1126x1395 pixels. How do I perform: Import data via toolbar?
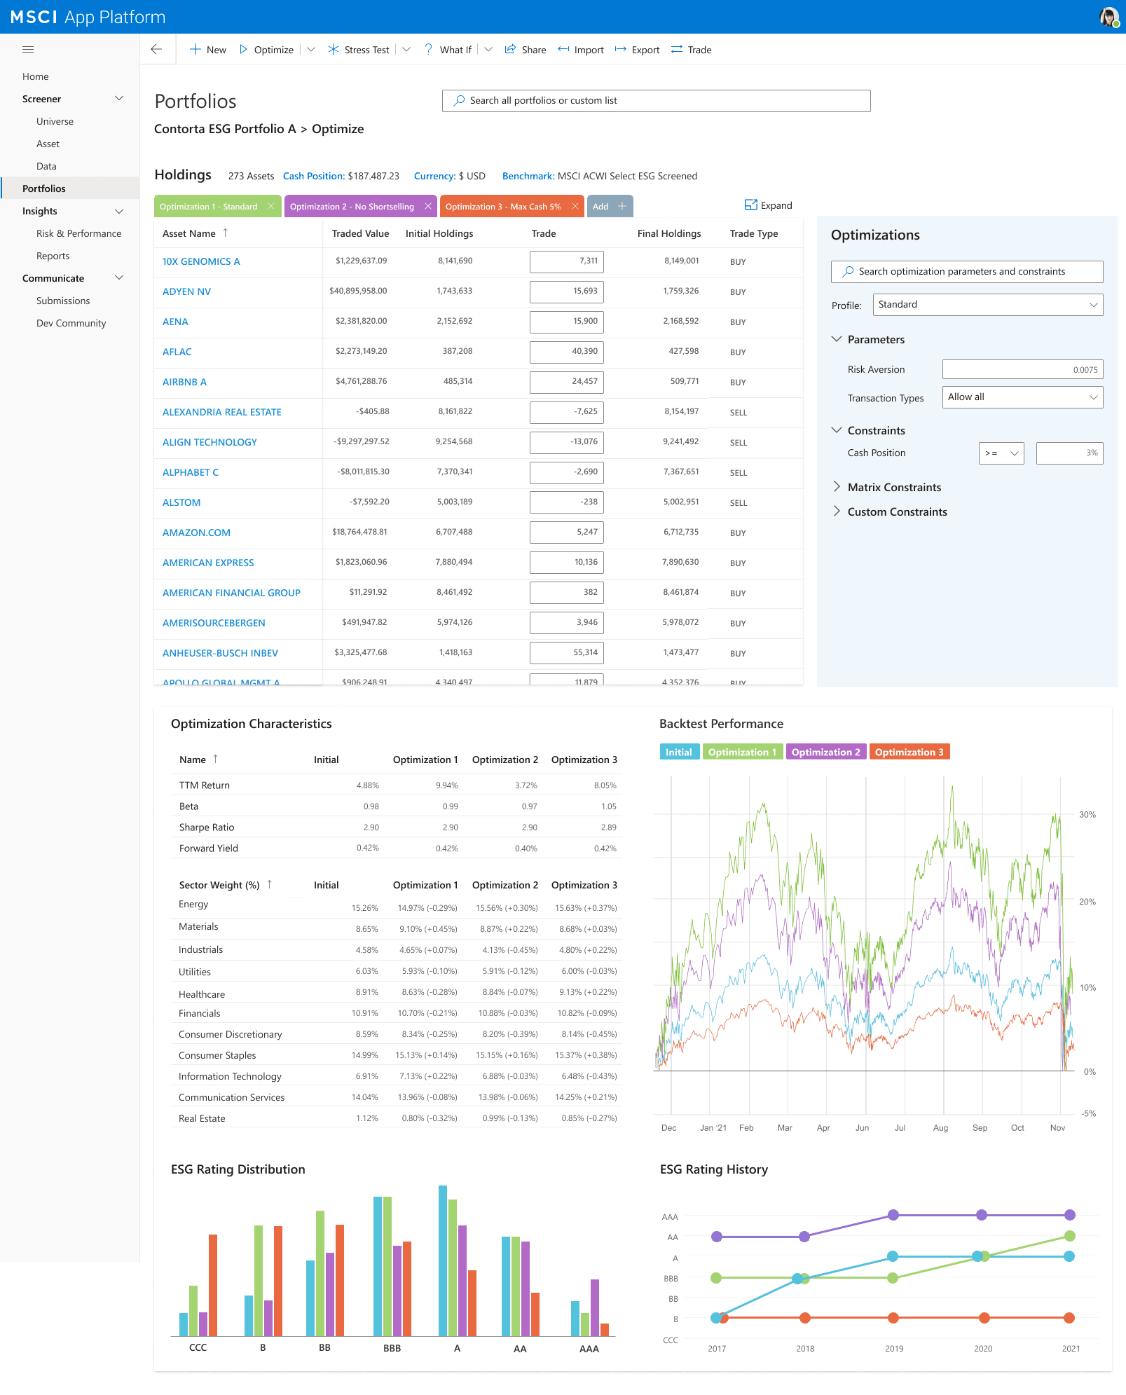[x=581, y=50]
